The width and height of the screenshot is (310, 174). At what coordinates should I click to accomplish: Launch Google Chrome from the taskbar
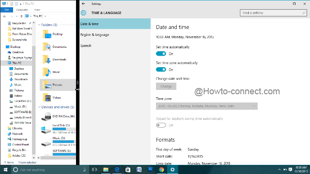(161, 170)
